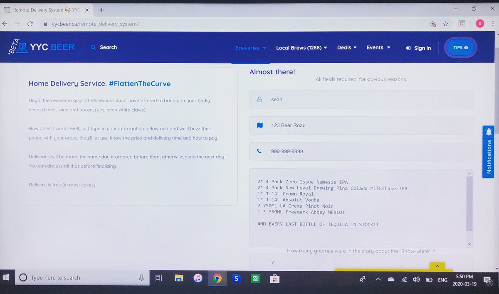The width and height of the screenshot is (499, 294).
Task: Click the name field containing sean
Action: pyautogui.click(x=361, y=100)
